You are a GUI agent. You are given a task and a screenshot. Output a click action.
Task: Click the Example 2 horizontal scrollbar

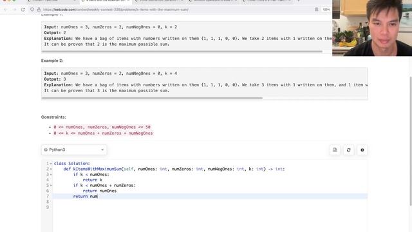(x=152, y=98)
